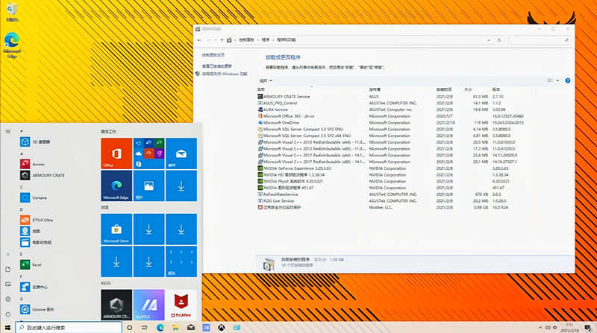Viewport: 597px width, 333px height.
Task: Click the Up arrow in the address bar
Action: [x=222, y=40]
